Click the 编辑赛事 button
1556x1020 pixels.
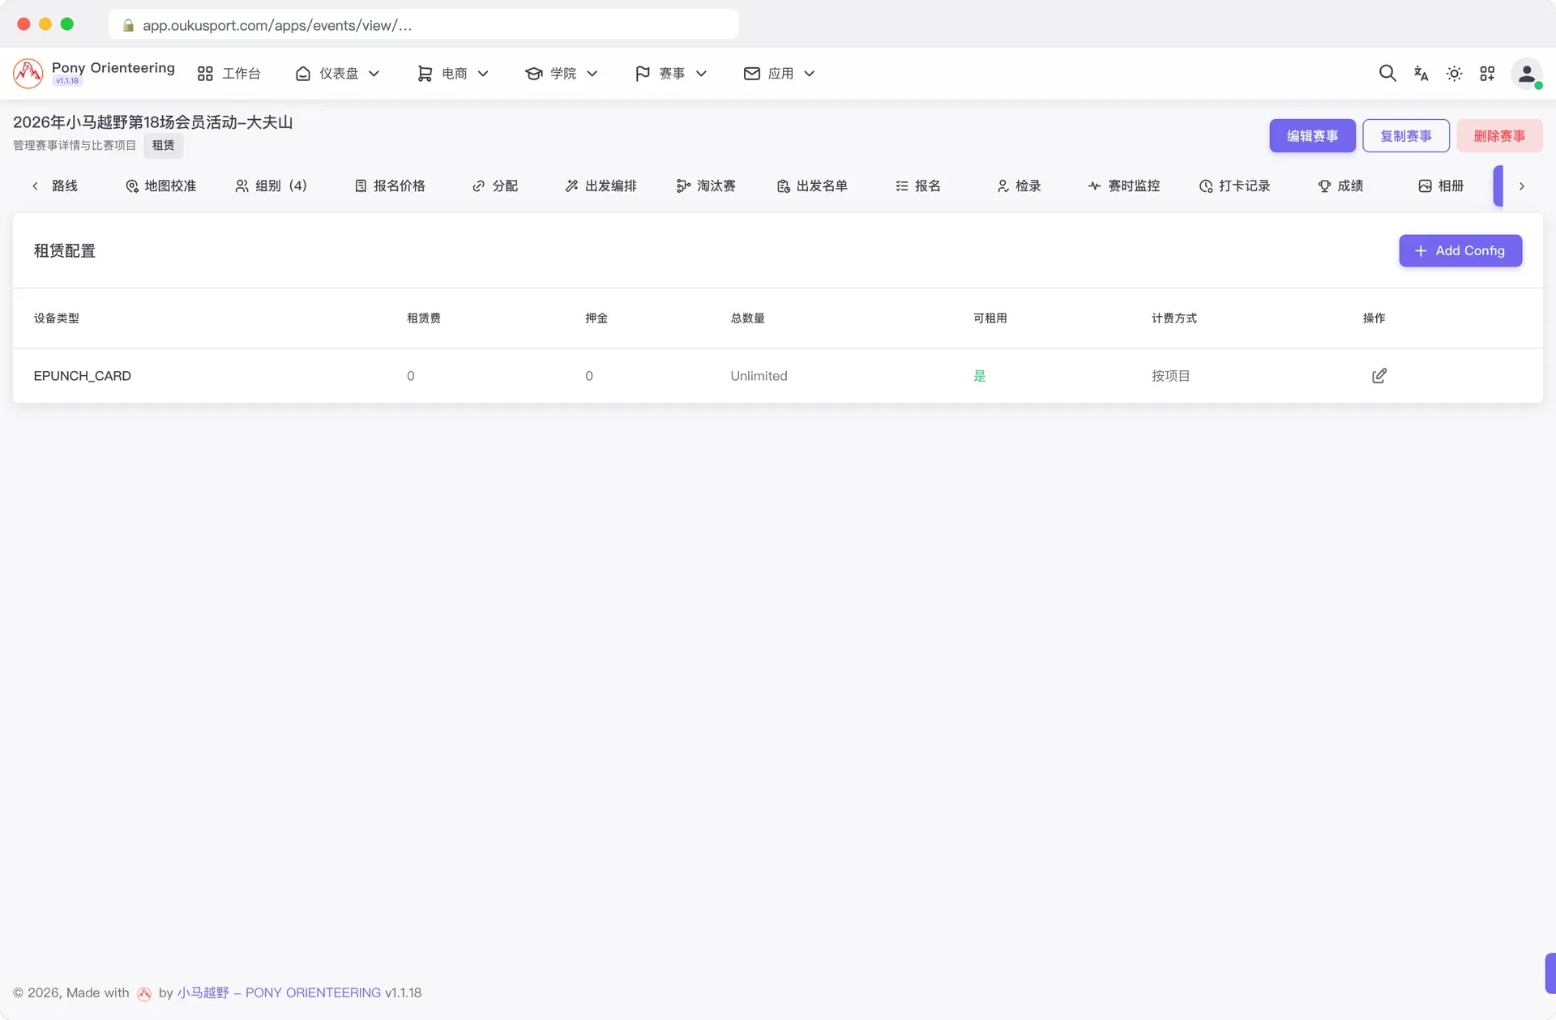coord(1312,136)
